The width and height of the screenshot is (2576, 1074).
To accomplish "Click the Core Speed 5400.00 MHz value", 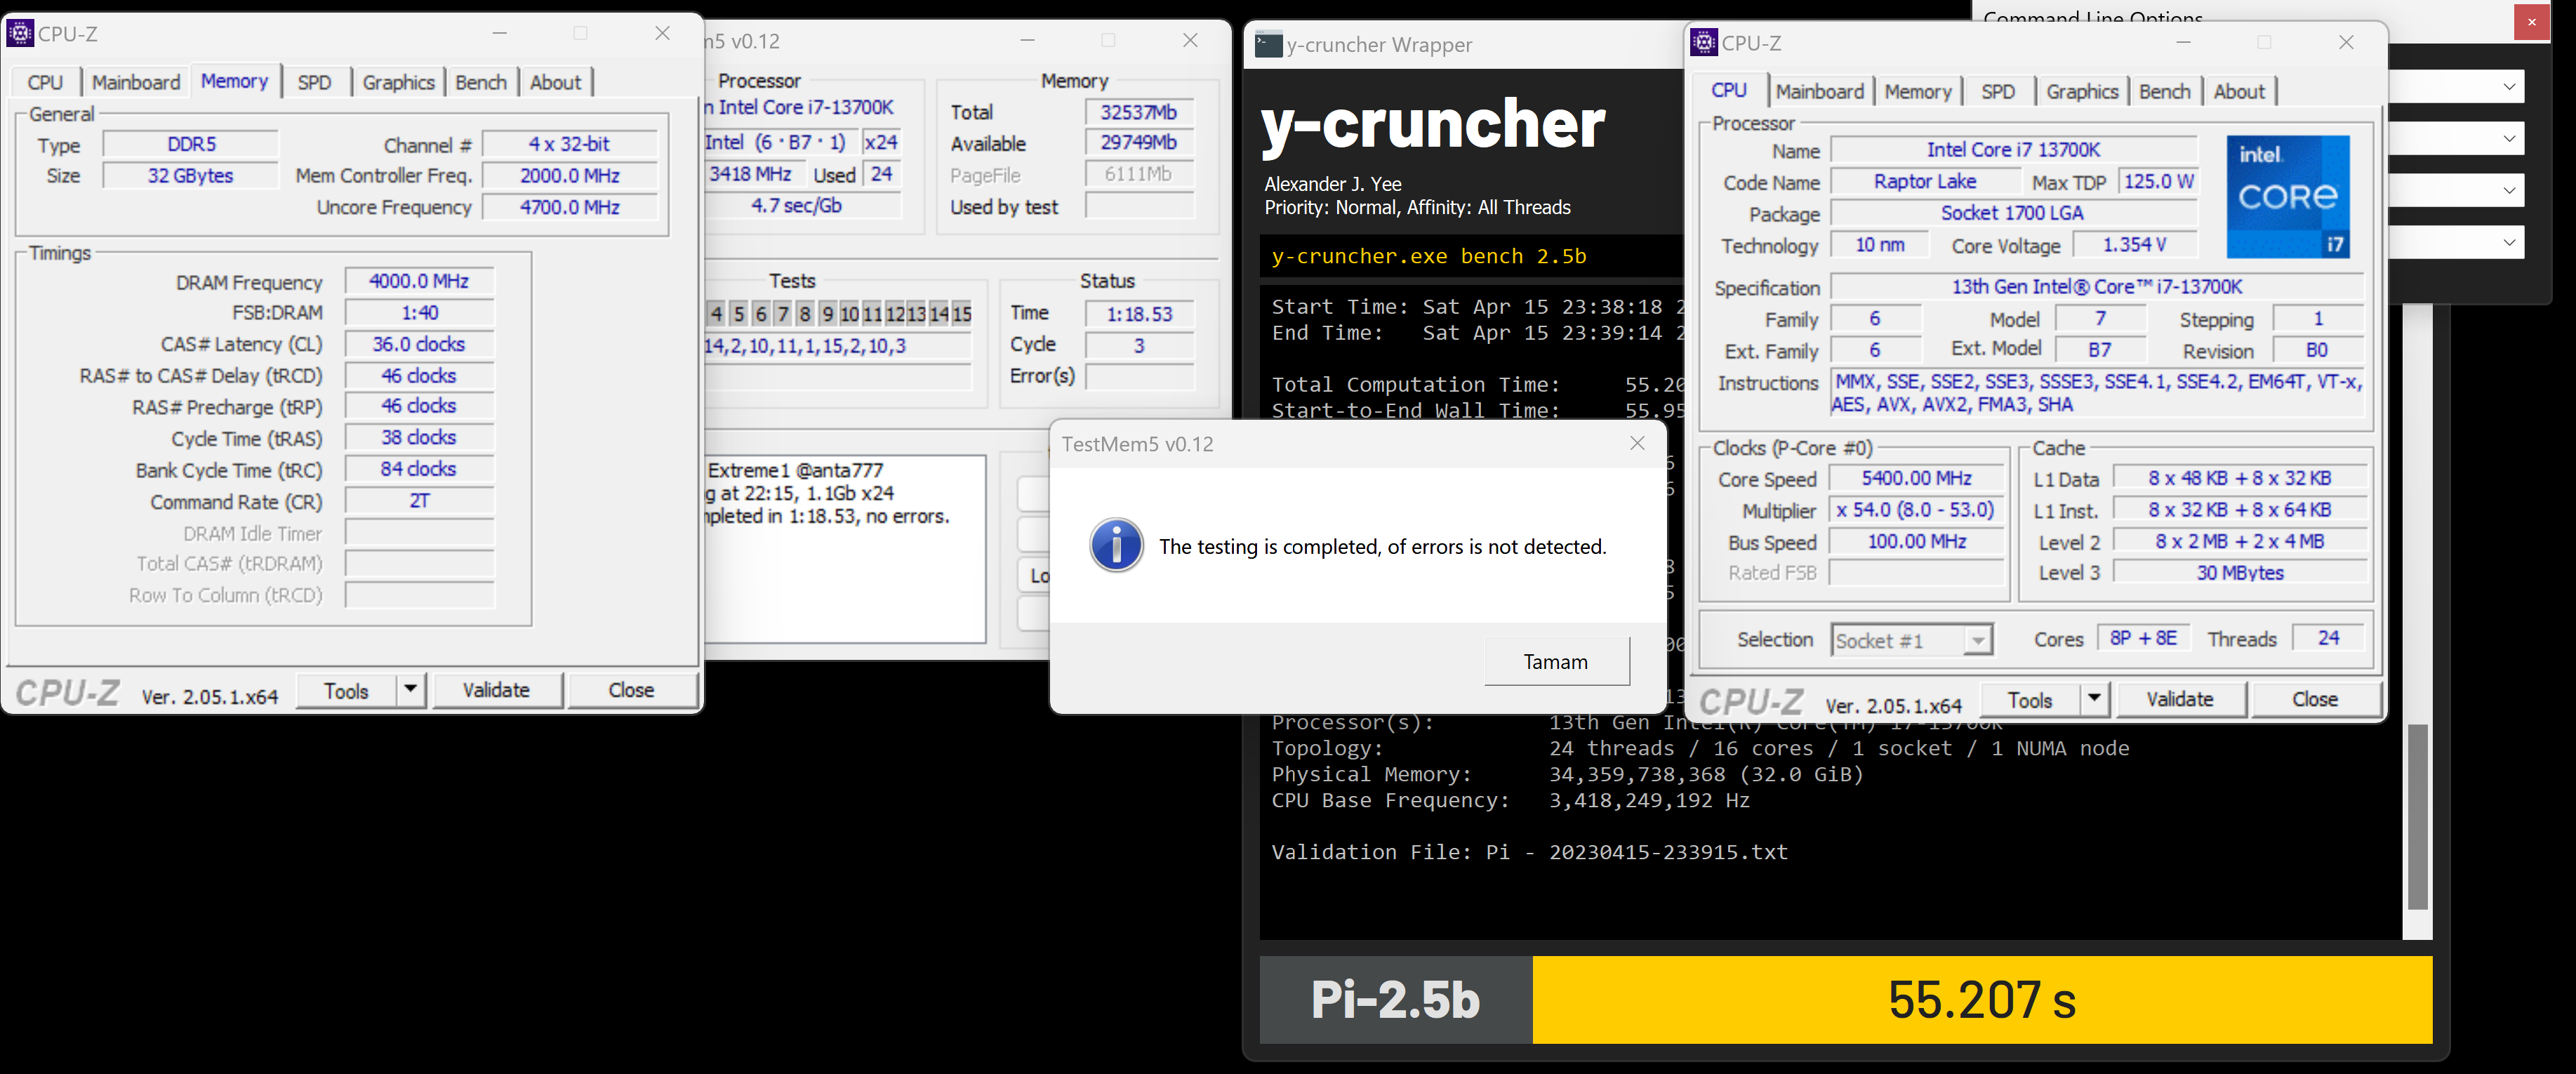I will pyautogui.click(x=1916, y=478).
